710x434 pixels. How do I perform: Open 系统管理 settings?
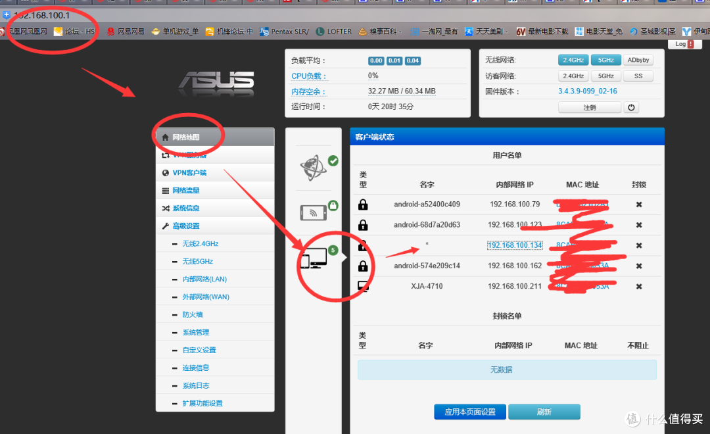click(196, 332)
